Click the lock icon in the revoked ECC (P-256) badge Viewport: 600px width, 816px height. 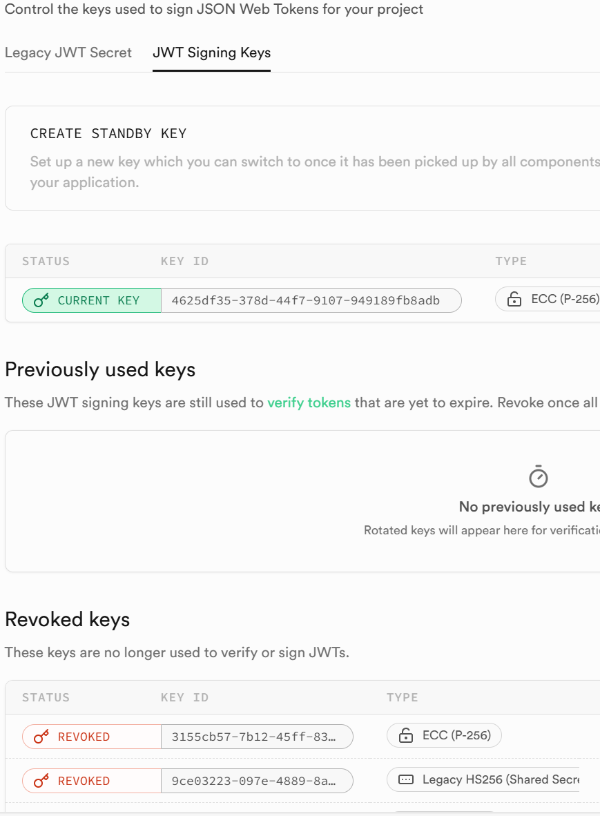click(x=406, y=736)
